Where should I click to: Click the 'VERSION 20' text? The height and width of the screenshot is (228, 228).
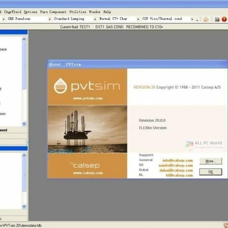(x=144, y=87)
